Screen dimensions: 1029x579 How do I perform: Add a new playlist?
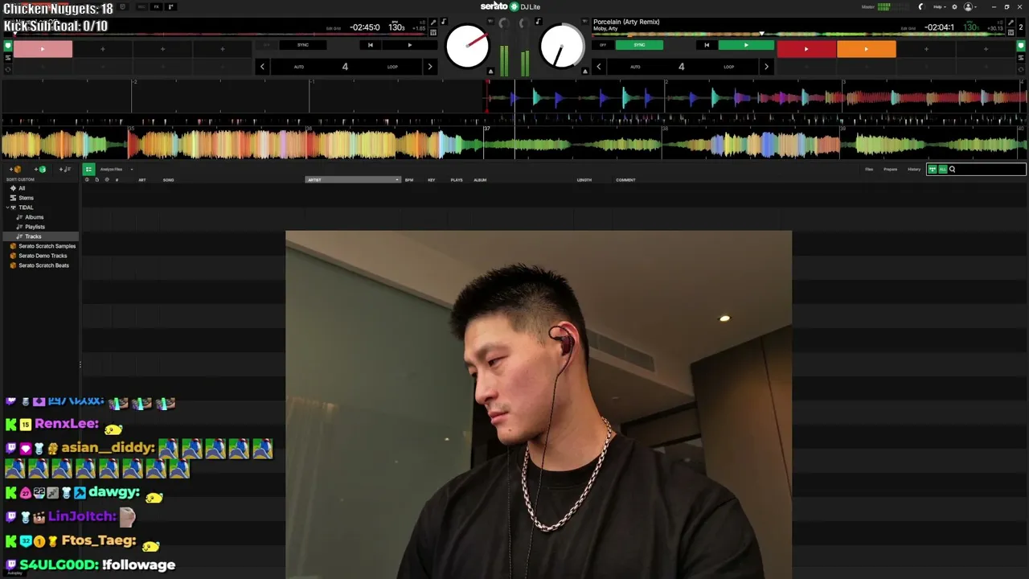point(66,170)
